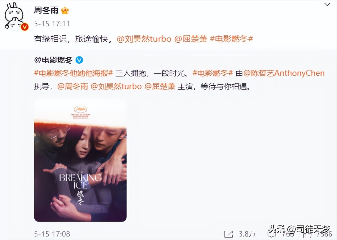Open the @陈哲艺AnthonyChen mention
This screenshot has width=337, height=240.
click(x=284, y=73)
